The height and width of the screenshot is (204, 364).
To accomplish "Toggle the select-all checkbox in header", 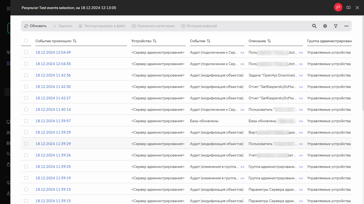I will pyautogui.click(x=26, y=41).
